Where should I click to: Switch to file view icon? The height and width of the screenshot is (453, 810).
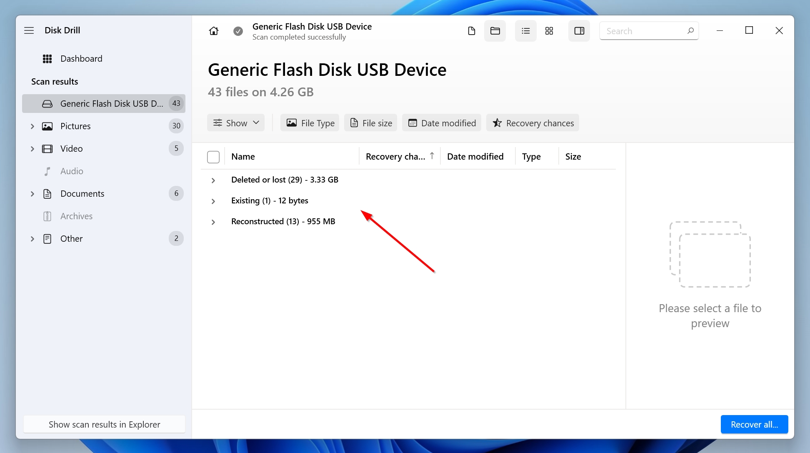click(x=472, y=31)
